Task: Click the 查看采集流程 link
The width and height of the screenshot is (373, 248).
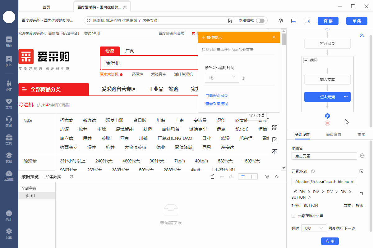Action: coord(217,104)
